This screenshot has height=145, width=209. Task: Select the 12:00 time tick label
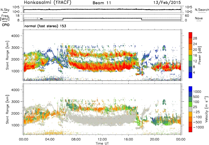pos(102,140)
